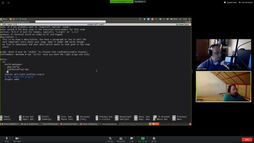Click the nano 'Write Out' shortcut label
The width and height of the screenshot is (254, 143).
pos(28,117)
